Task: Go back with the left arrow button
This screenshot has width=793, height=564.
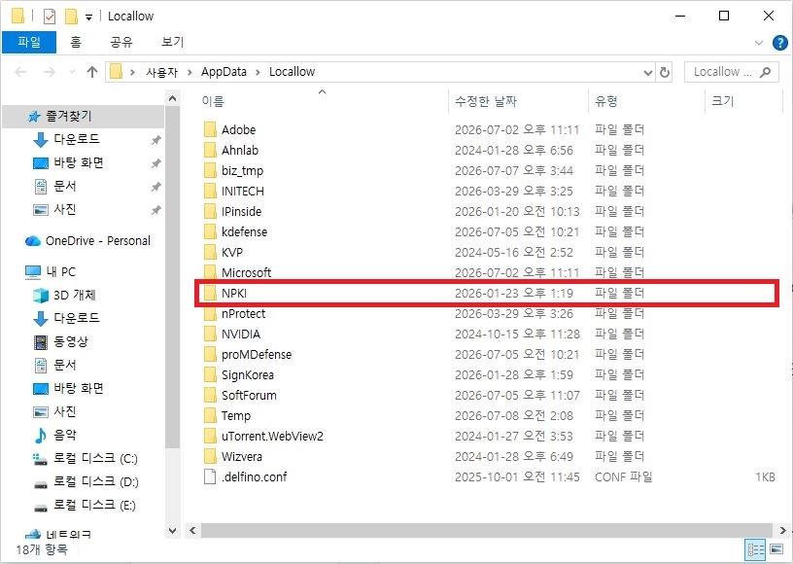Action: [x=20, y=72]
